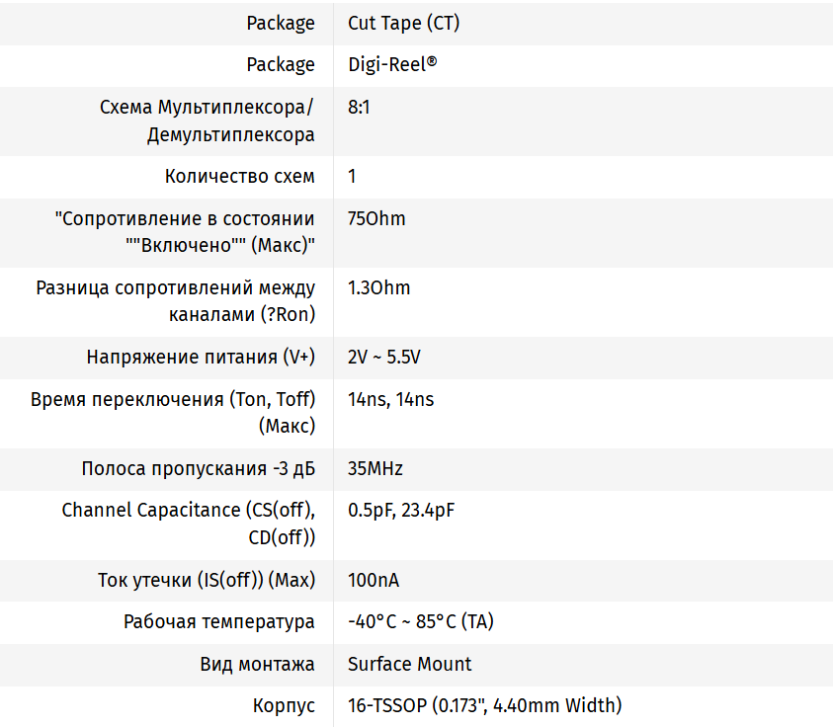The width and height of the screenshot is (833, 727).
Task: Select the 35MHz bandwidth value
Action: click(x=375, y=469)
